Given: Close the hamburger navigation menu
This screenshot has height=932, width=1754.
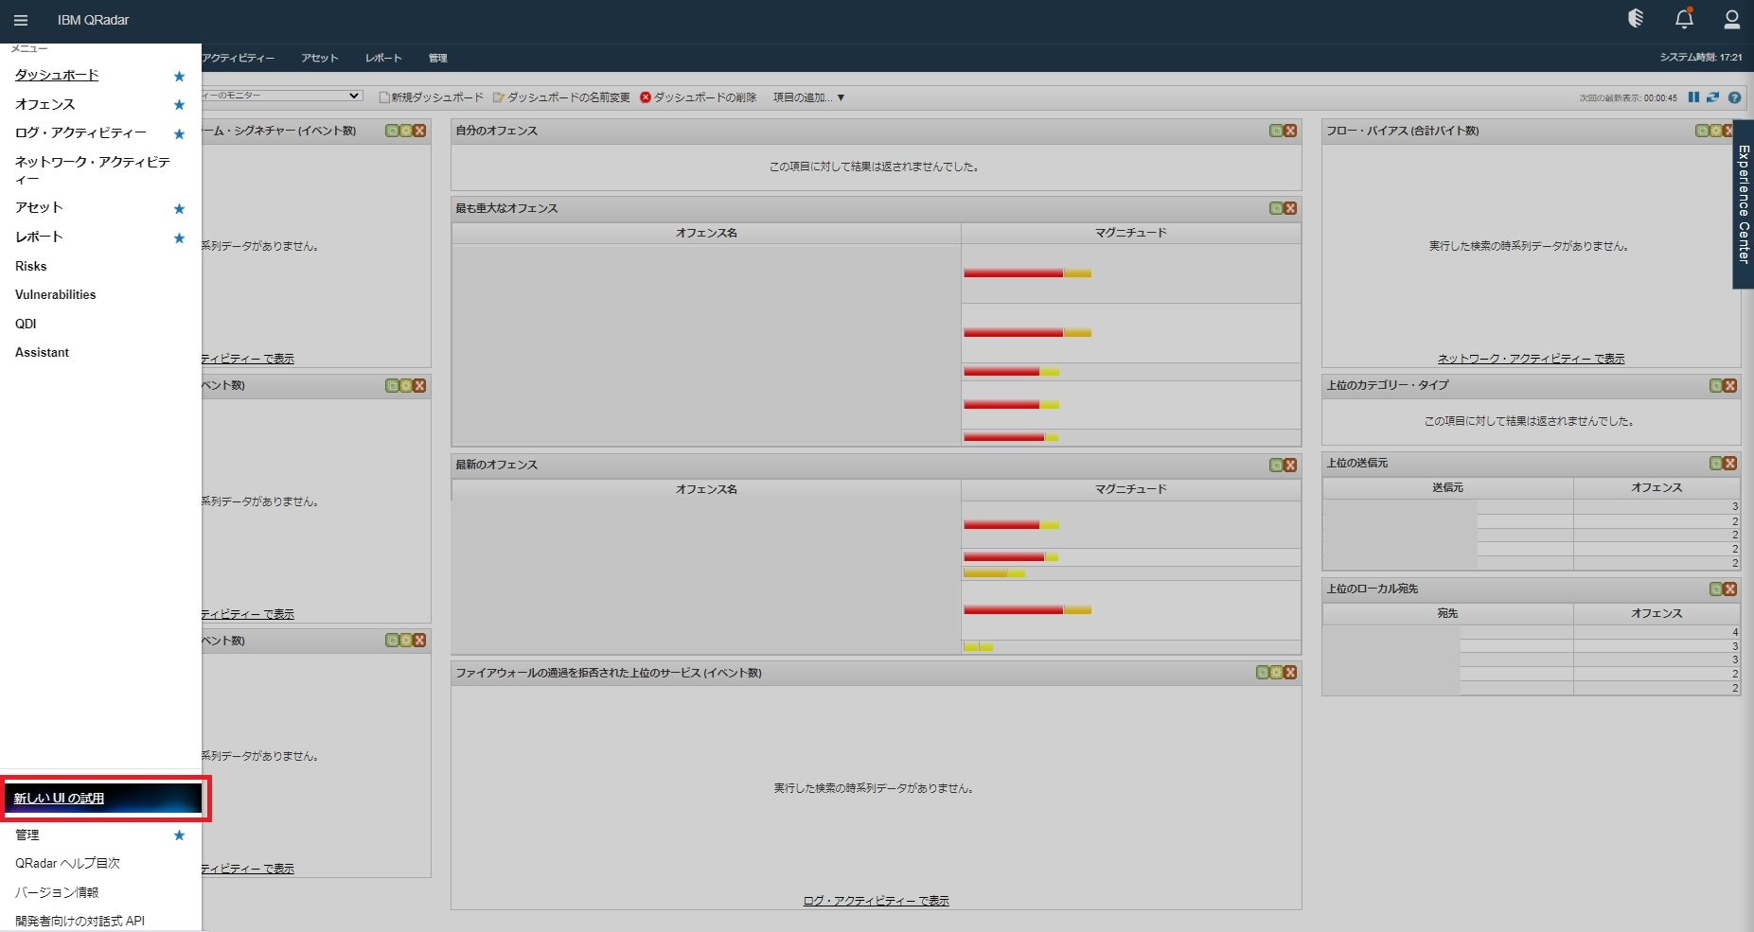Looking at the screenshot, I should click(21, 20).
